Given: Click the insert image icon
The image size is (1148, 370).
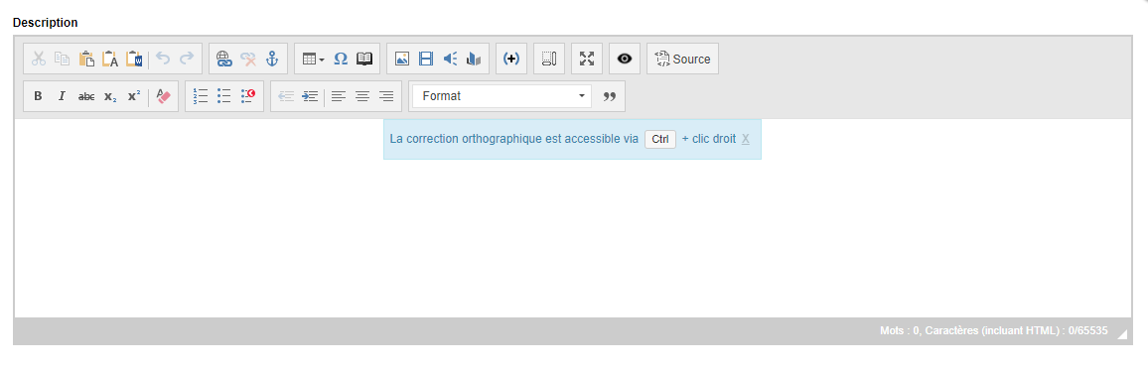Looking at the screenshot, I should pyautogui.click(x=402, y=60).
